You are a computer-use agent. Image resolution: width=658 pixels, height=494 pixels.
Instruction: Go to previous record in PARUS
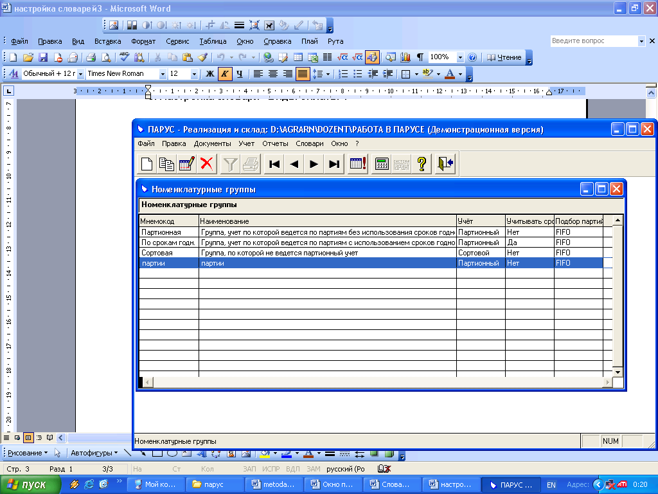click(294, 164)
